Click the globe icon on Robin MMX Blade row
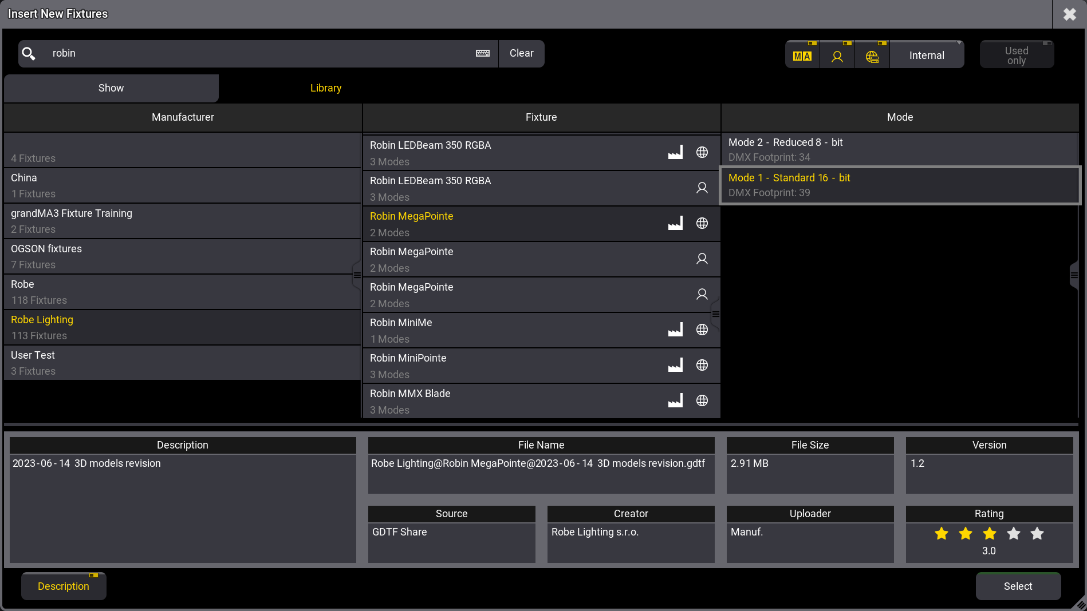 702,401
